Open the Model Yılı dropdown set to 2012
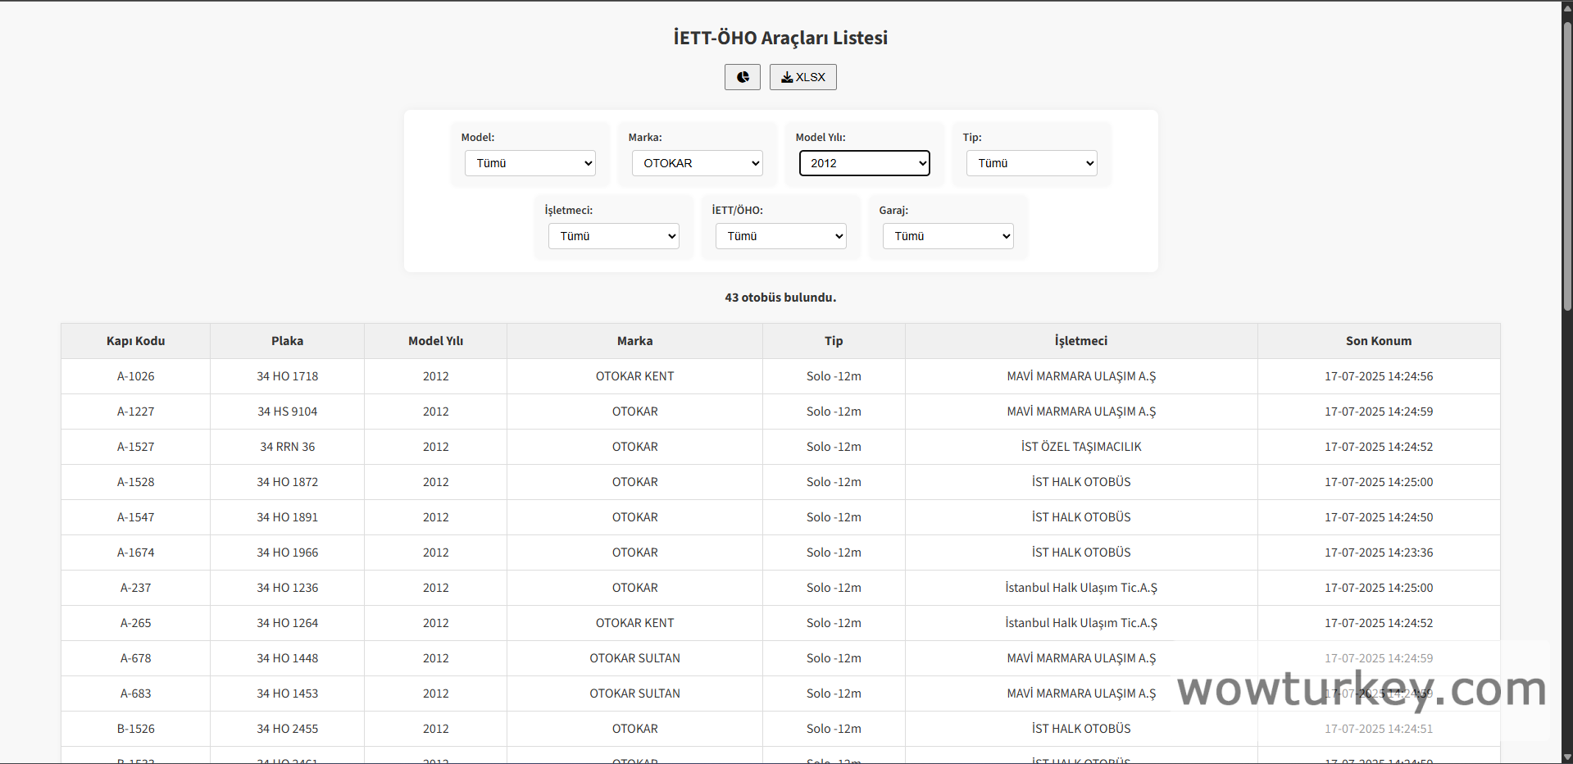Screen dimensions: 1573x764 coord(864,163)
